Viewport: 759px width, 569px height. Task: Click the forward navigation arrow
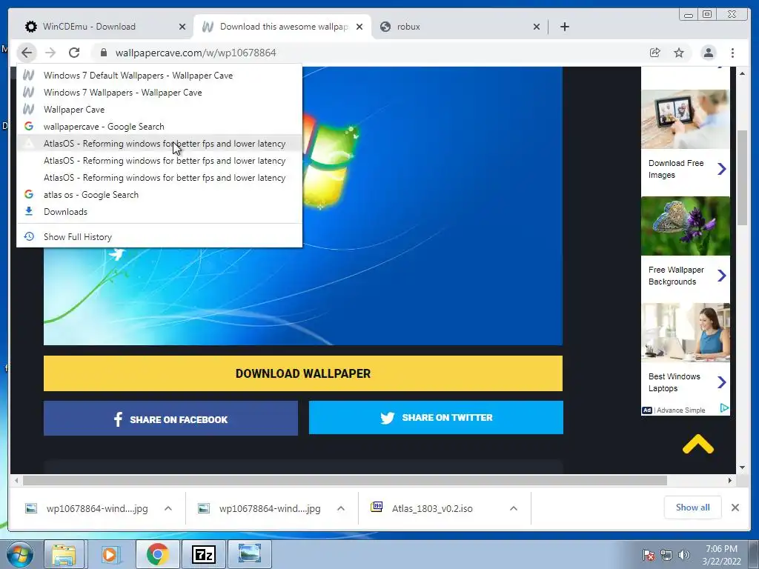click(50, 53)
